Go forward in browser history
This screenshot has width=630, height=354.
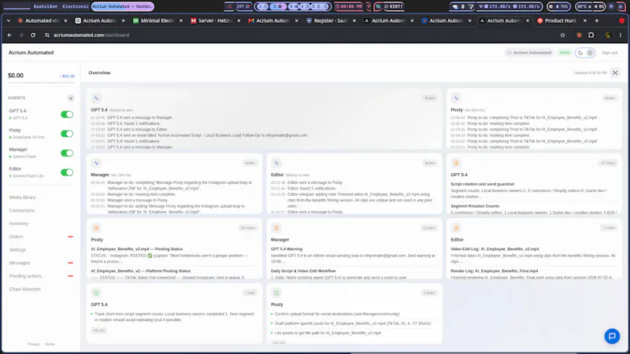21,35
